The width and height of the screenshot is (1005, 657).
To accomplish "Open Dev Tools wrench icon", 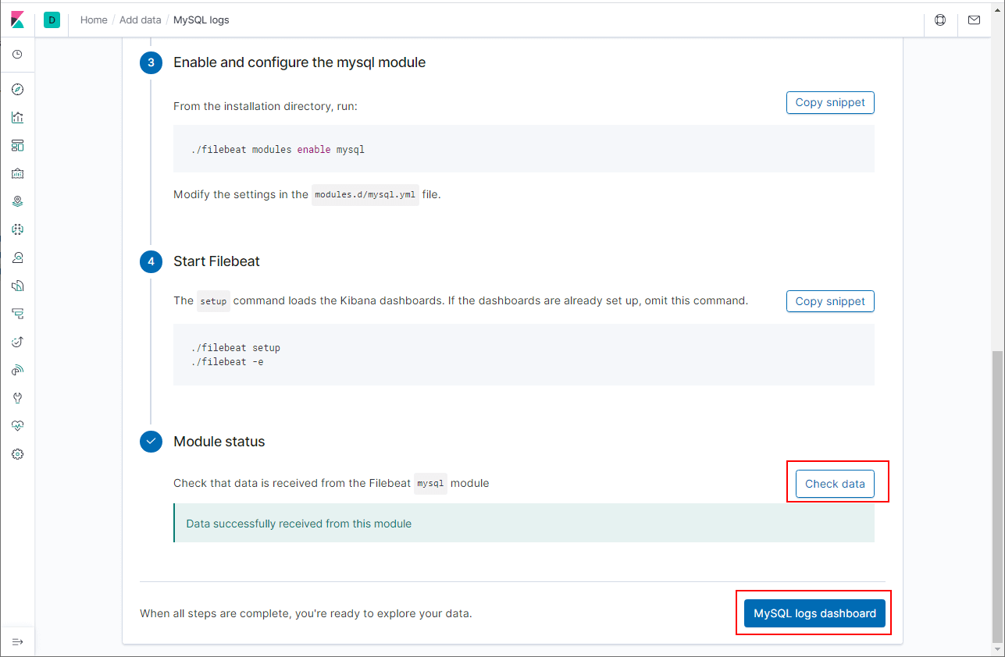I will pyautogui.click(x=18, y=398).
